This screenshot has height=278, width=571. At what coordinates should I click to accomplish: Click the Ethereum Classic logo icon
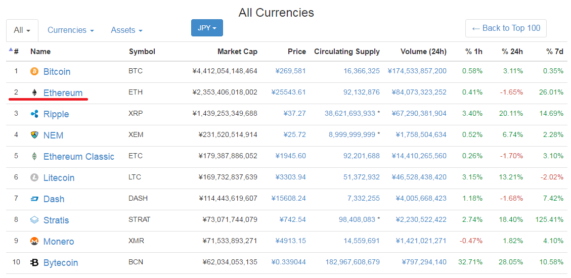[x=34, y=156]
